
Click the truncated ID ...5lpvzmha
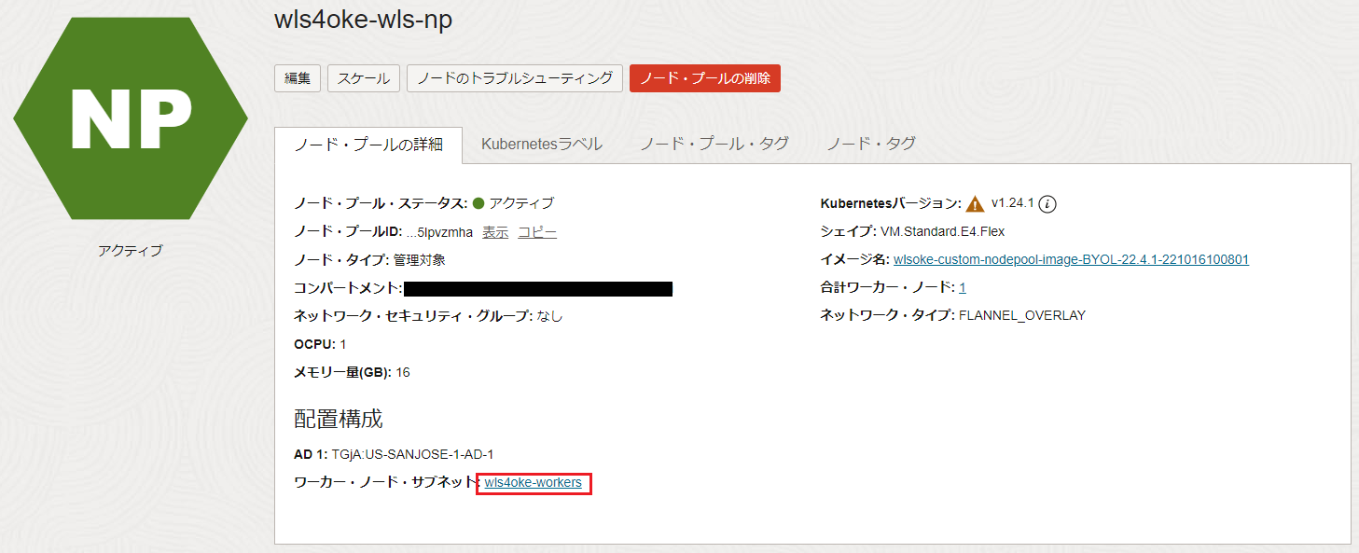pyautogui.click(x=439, y=232)
